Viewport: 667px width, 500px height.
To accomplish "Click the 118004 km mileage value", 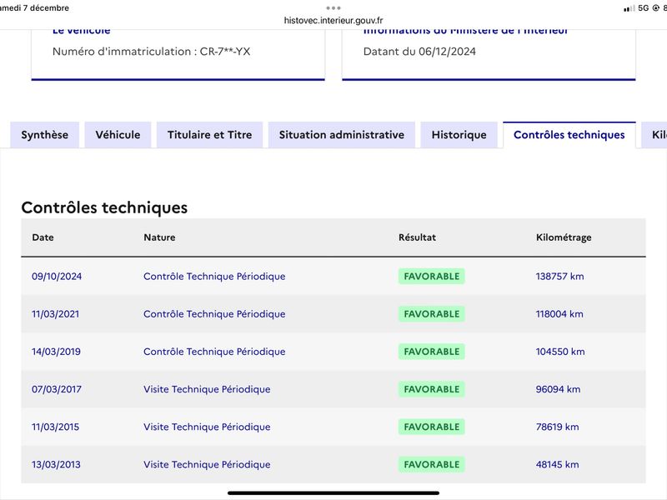I will (559, 314).
